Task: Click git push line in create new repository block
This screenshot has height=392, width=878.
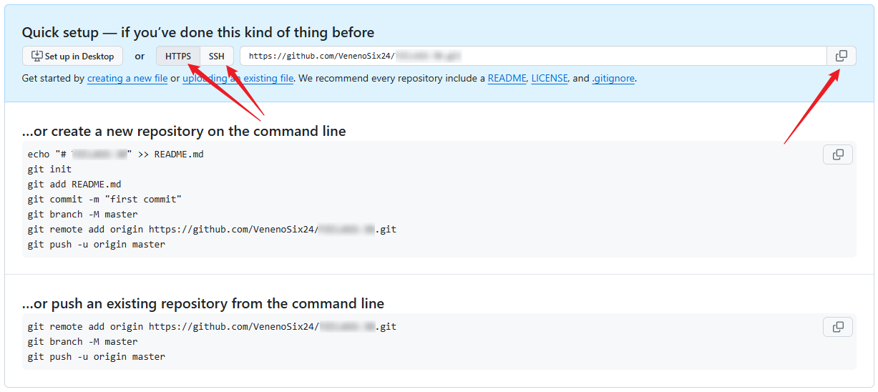Action: tap(96, 245)
